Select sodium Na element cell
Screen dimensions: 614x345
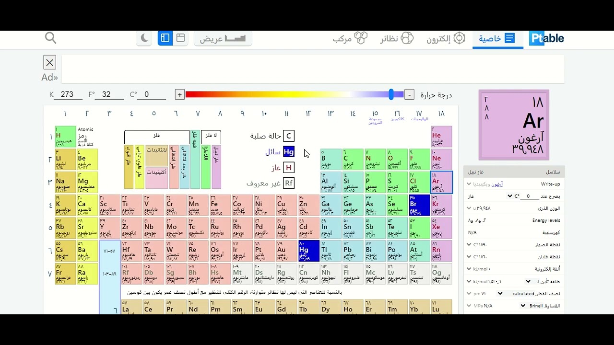coord(65,182)
